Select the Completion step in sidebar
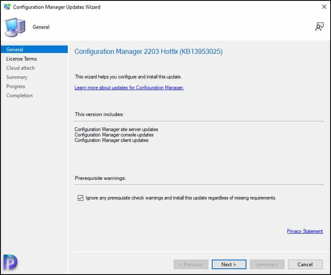 coord(19,96)
